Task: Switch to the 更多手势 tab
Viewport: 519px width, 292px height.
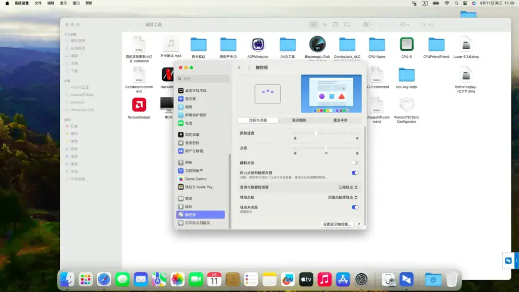Action: [340, 120]
